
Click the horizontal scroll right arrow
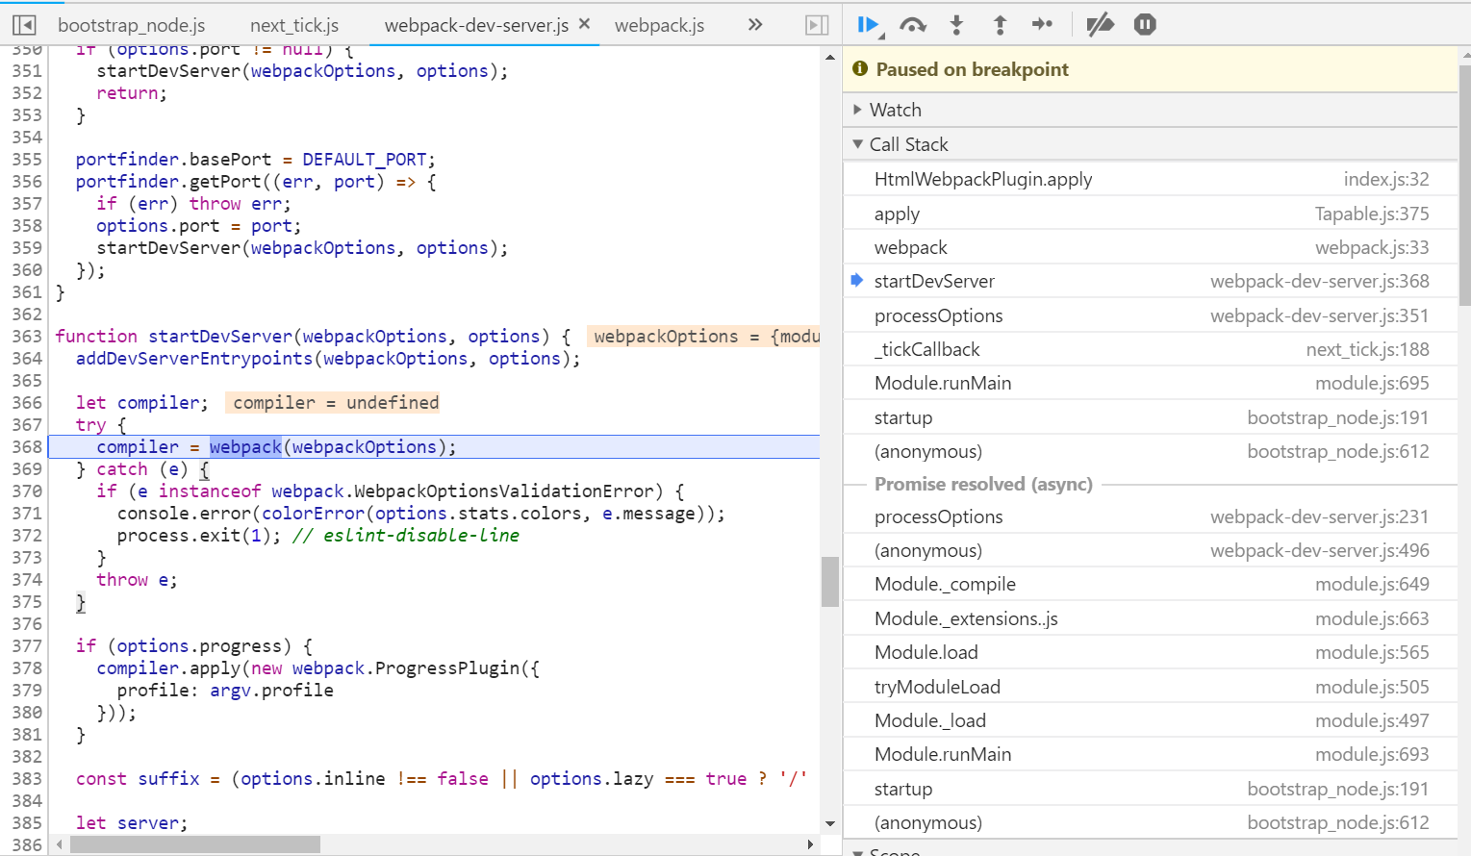(810, 844)
